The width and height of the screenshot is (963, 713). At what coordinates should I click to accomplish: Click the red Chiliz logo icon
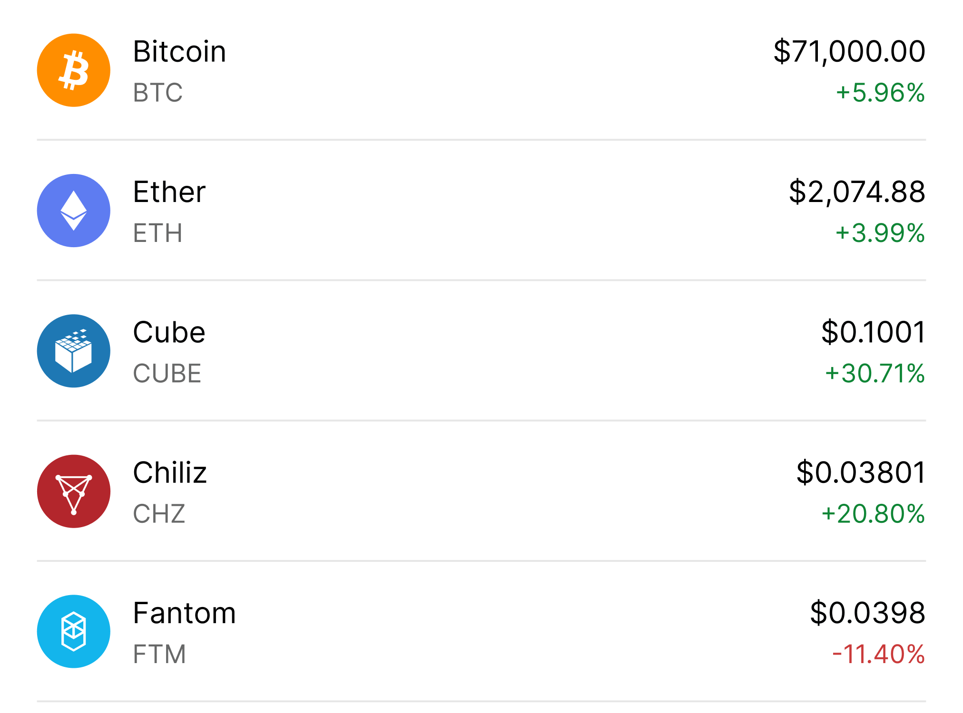click(x=74, y=491)
